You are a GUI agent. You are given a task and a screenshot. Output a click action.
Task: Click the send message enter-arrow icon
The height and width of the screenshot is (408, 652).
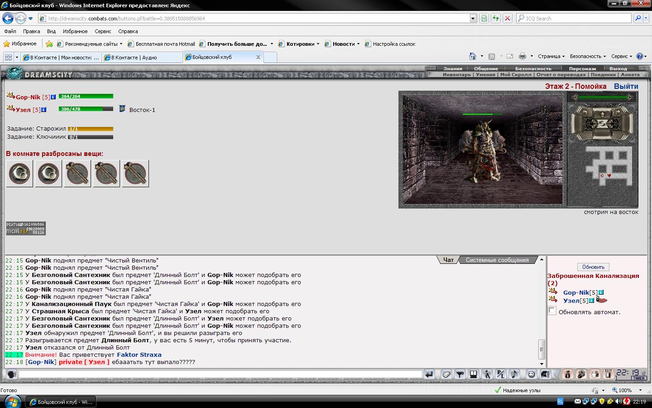[429, 374]
